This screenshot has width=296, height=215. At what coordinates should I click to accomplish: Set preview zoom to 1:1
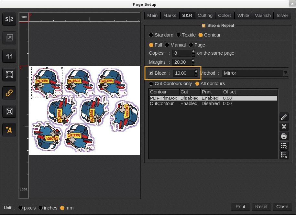tap(9, 56)
